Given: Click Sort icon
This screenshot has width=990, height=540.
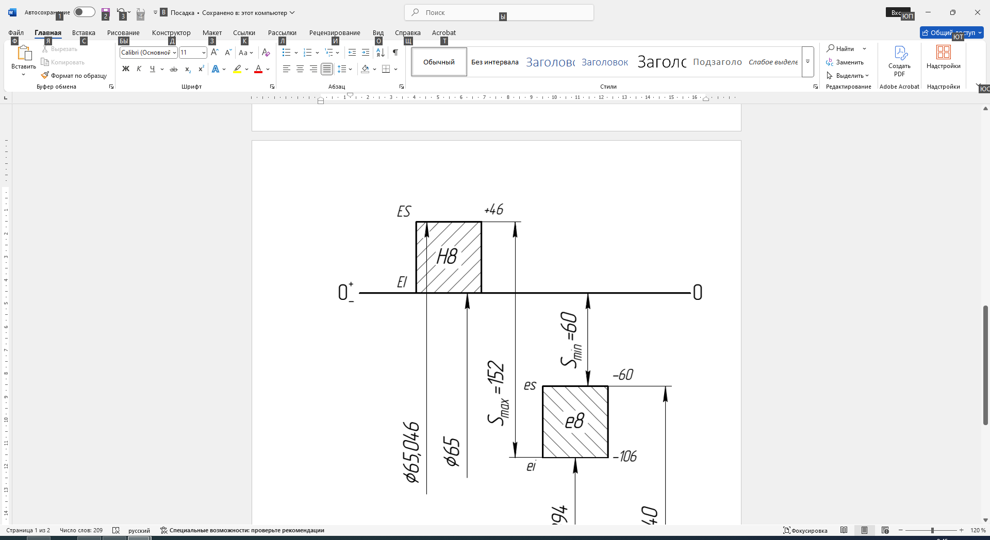Looking at the screenshot, I should coord(381,52).
